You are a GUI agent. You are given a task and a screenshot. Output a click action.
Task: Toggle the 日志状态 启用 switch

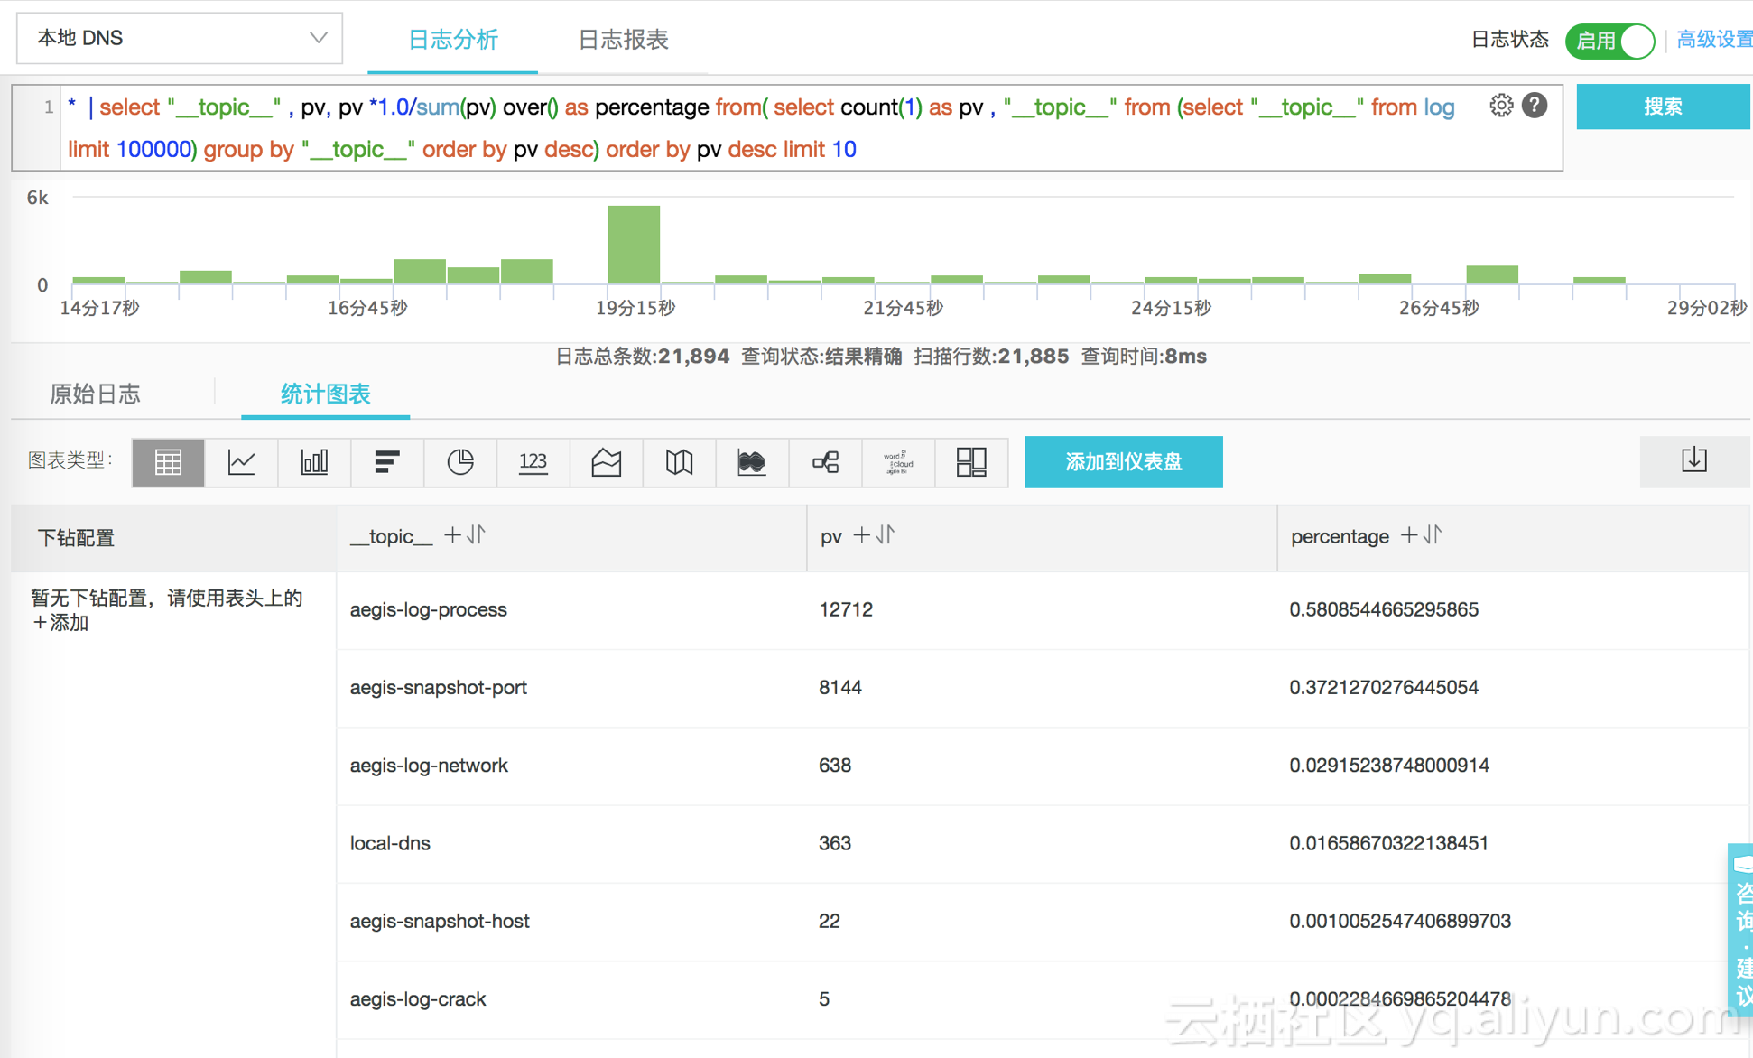[x=1610, y=41]
